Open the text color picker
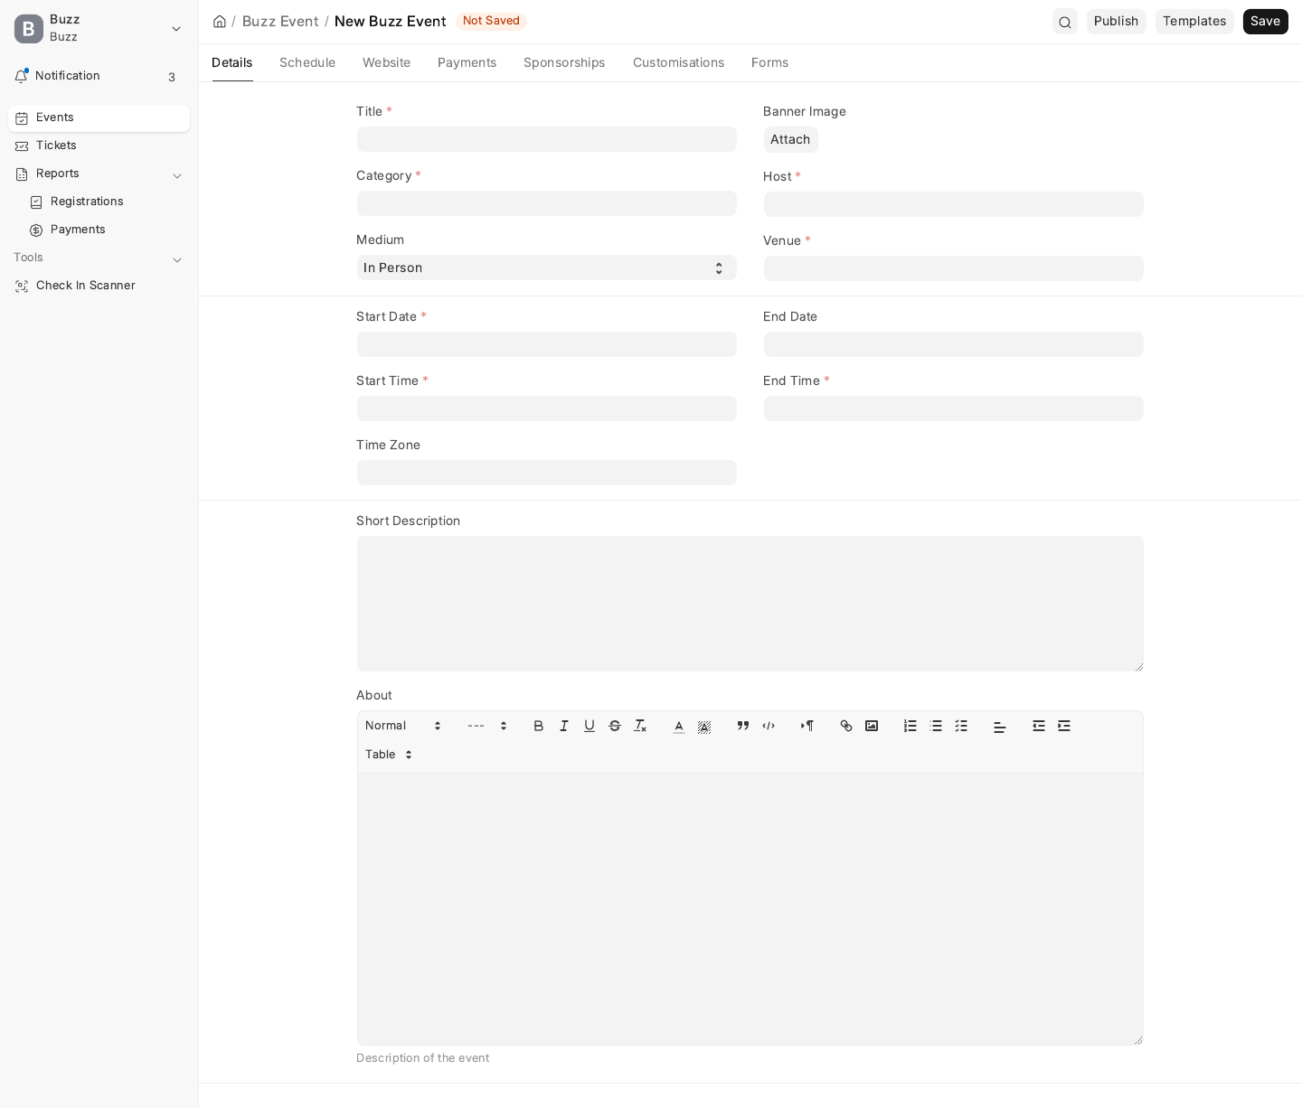1302x1108 pixels. pos(679,726)
